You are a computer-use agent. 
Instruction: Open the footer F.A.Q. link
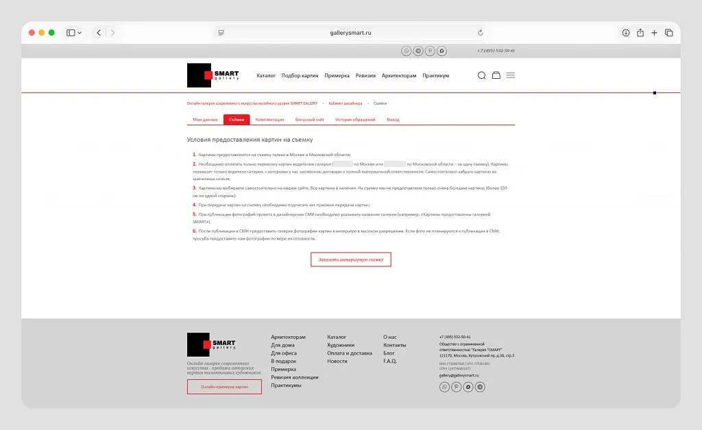(x=390, y=361)
